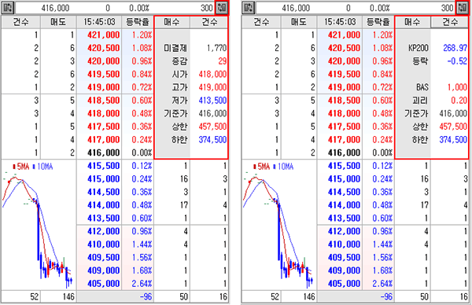Select bid price 405,000 in right panel
This screenshot has height=305, width=472.
coord(344,284)
